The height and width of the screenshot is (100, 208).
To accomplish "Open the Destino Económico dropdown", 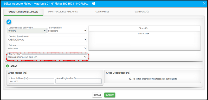I will [x=47, y=39].
